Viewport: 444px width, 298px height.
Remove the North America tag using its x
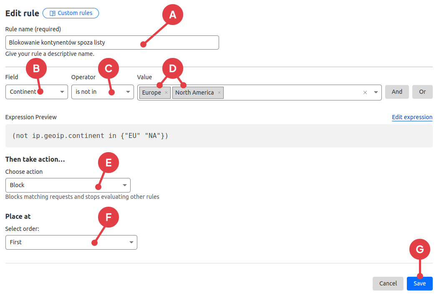(x=219, y=93)
